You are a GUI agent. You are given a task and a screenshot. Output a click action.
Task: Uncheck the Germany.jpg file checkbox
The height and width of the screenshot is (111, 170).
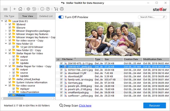click(x=62, y=83)
